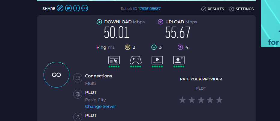
Task: Share the result on Twitter
Action: 68,8
